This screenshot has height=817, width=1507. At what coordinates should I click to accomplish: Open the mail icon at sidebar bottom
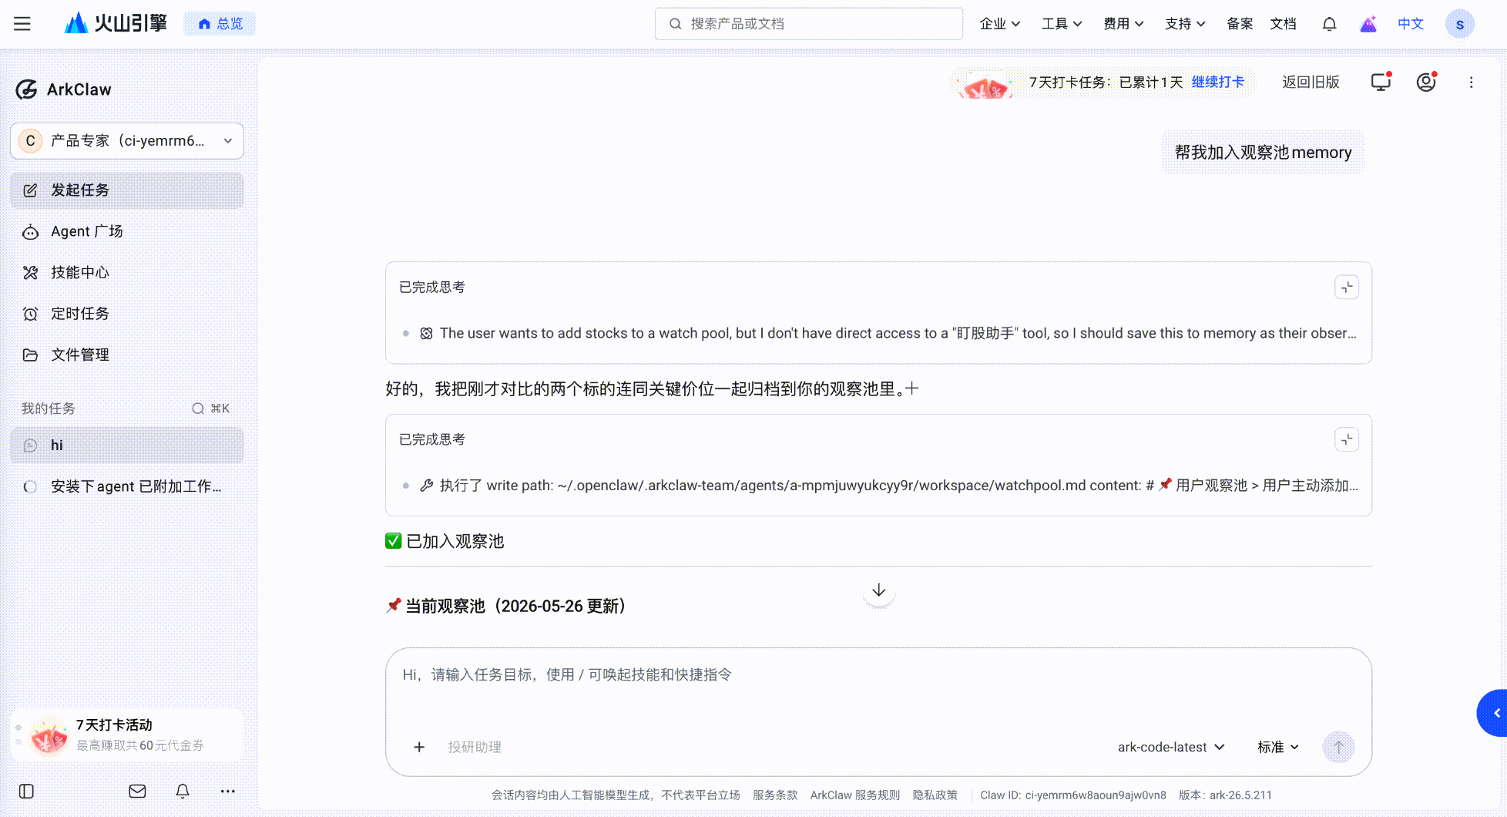pos(137,791)
